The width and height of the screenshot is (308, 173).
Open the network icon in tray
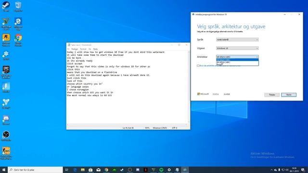tap(283, 170)
